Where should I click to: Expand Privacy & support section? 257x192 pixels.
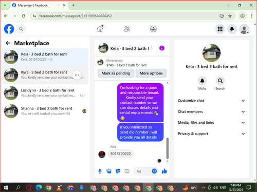(211, 133)
